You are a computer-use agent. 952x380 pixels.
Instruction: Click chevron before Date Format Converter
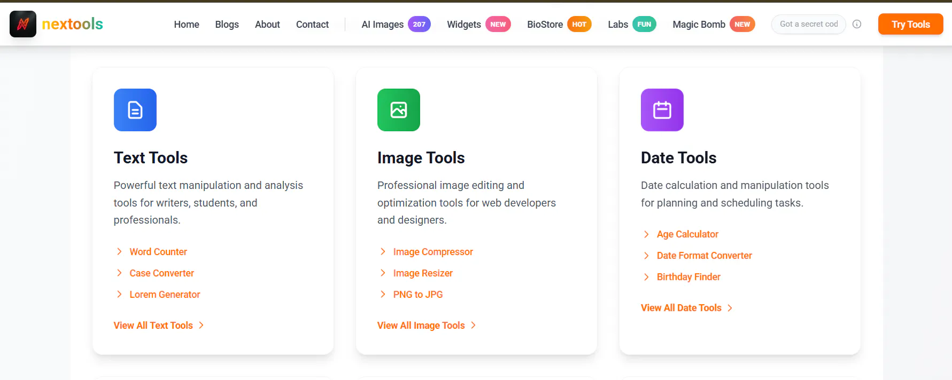tap(646, 256)
